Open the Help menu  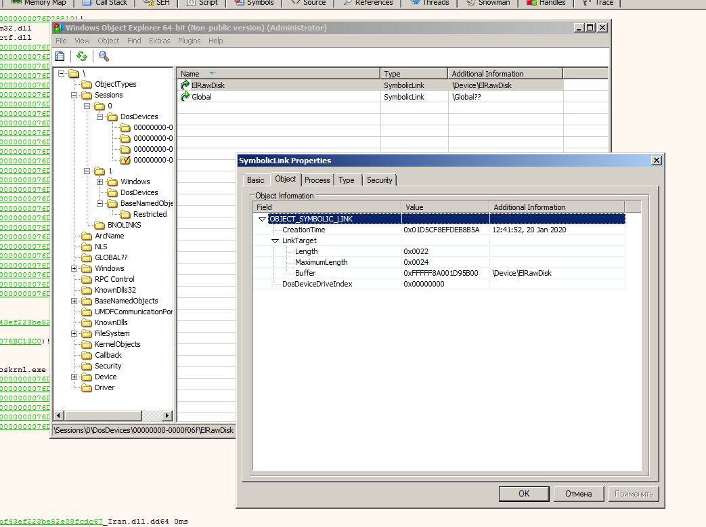(216, 41)
